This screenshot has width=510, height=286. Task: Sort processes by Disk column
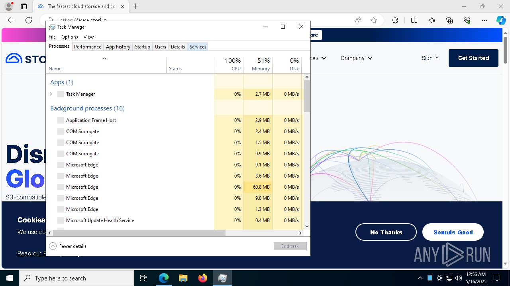pyautogui.click(x=287, y=65)
